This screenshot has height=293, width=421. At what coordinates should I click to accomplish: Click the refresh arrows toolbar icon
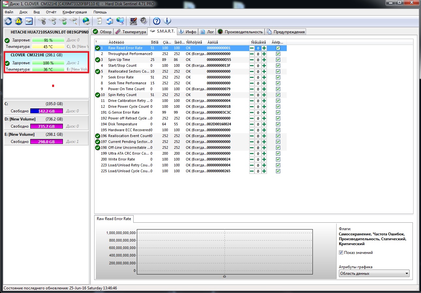[8, 21]
